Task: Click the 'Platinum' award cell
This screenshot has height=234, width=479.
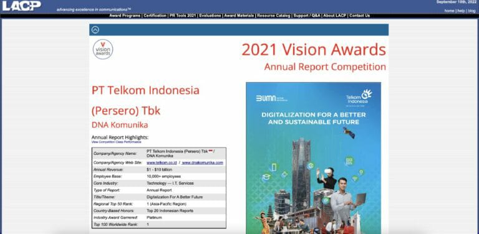Action: point(154,218)
